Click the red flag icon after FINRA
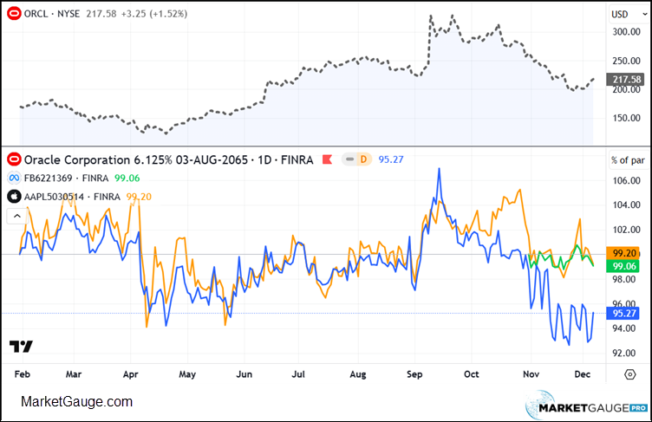652x422 pixels. tap(328, 160)
